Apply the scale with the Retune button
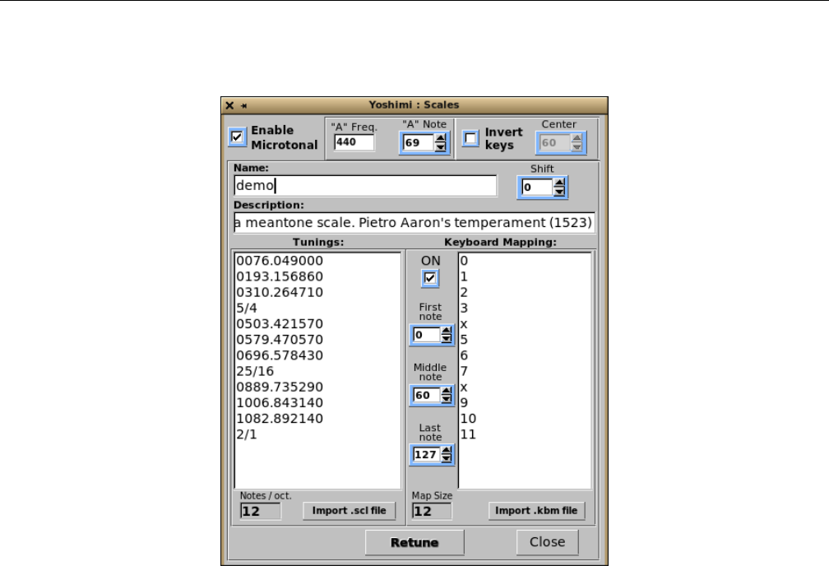 pos(414,542)
